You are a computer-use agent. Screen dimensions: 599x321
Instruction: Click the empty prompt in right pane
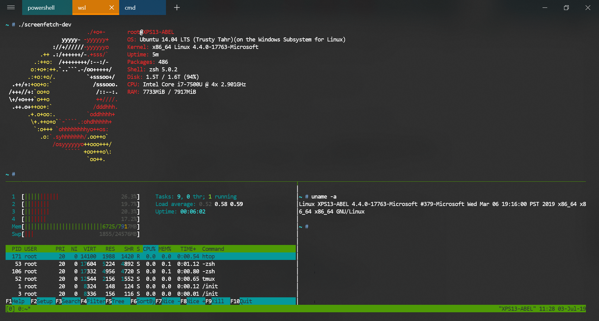click(x=304, y=227)
